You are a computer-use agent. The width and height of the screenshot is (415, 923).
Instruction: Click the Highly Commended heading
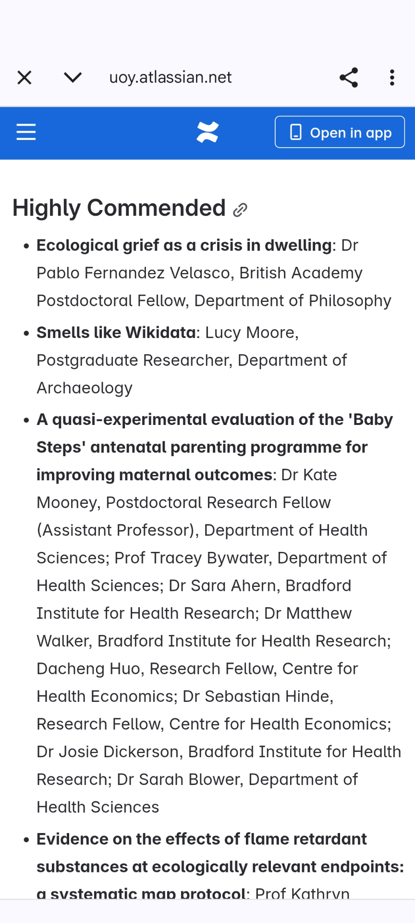[x=119, y=208]
